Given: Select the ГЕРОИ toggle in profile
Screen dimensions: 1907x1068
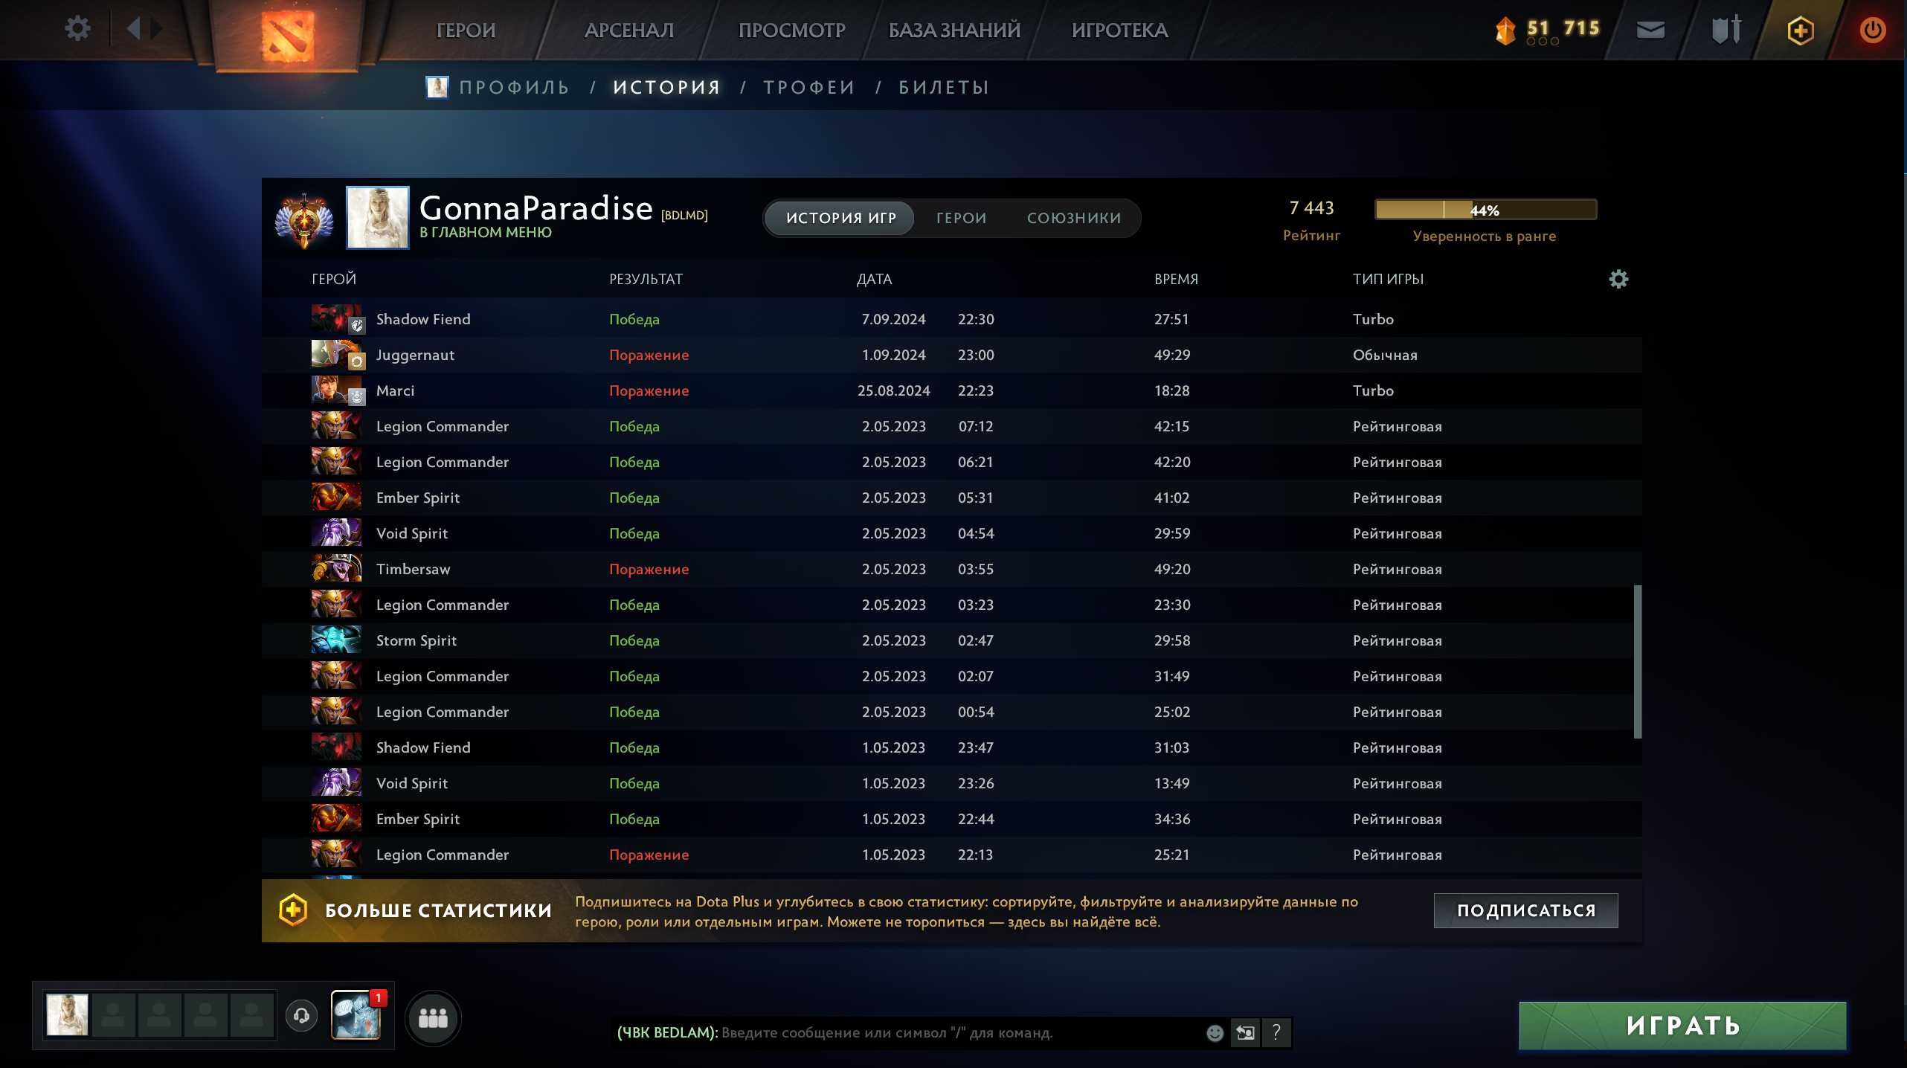Looking at the screenshot, I should pyautogui.click(x=961, y=218).
